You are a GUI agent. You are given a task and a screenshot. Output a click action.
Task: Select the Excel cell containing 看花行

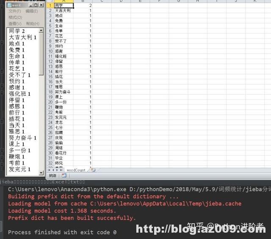coord(64,153)
